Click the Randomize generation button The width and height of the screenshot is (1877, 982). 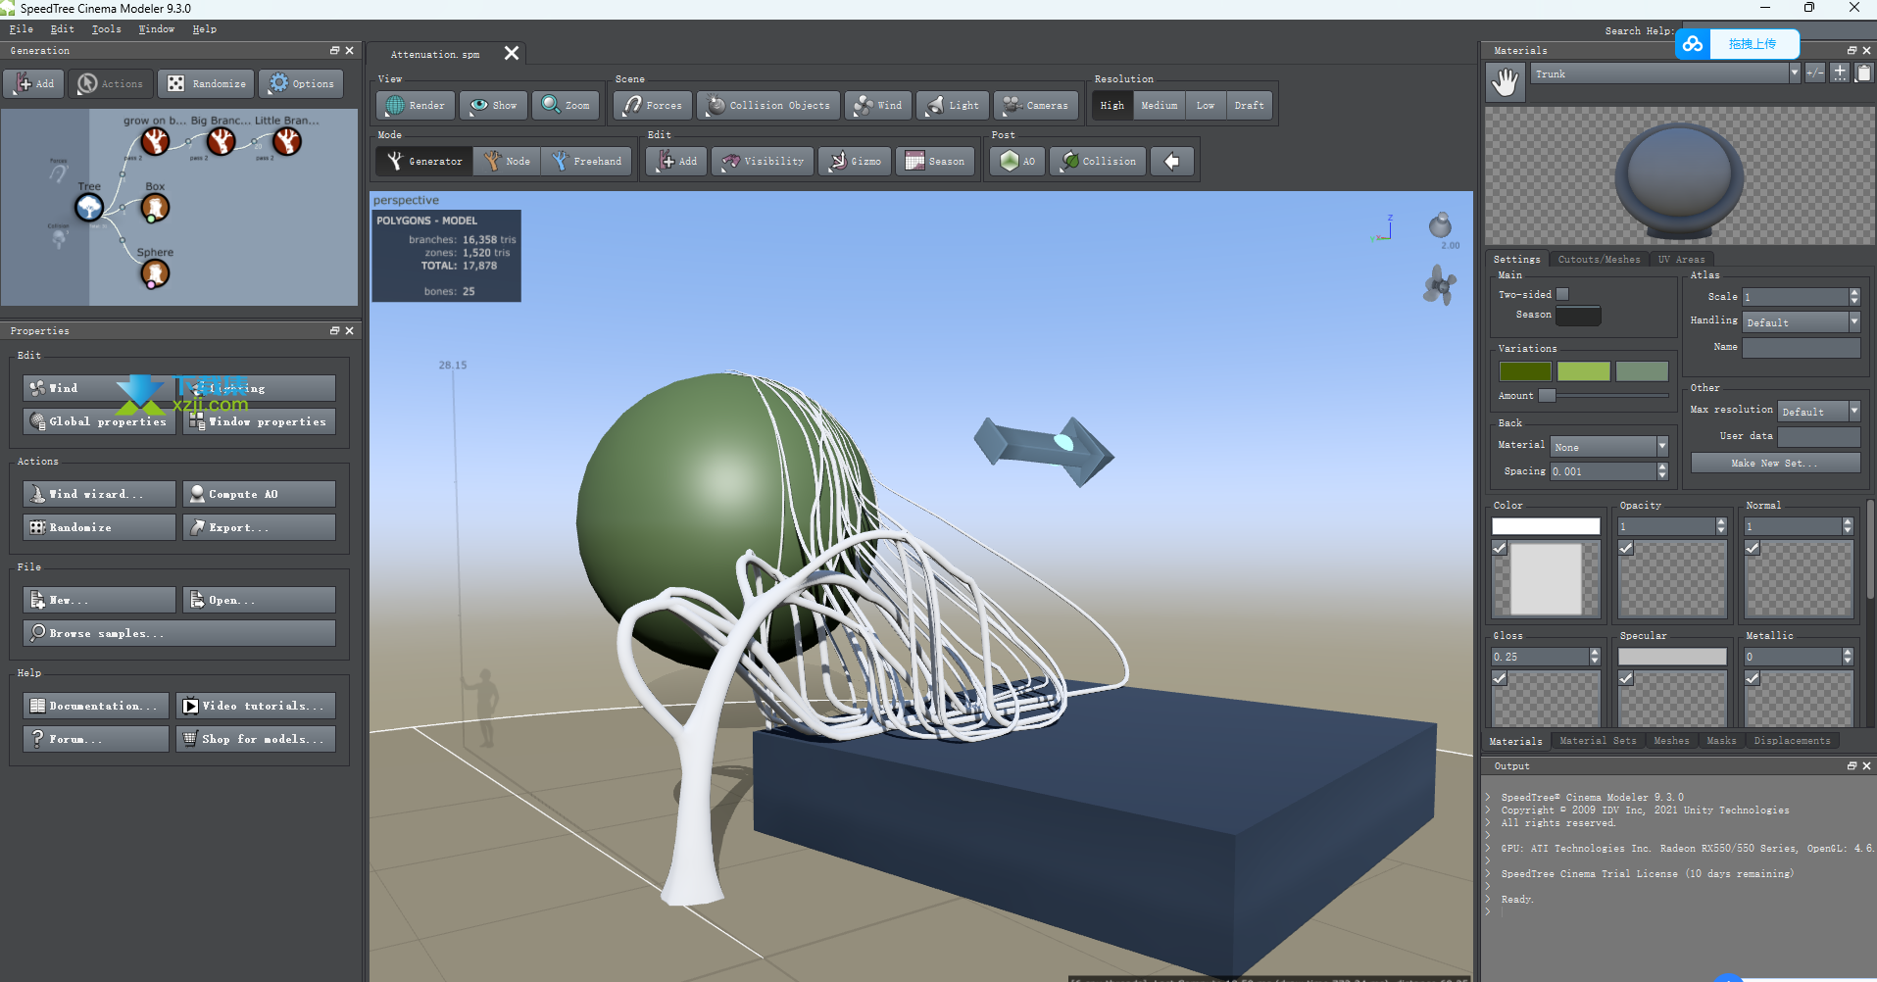(207, 83)
